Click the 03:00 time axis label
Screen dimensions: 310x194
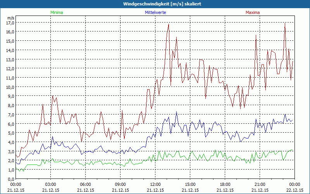(51, 184)
